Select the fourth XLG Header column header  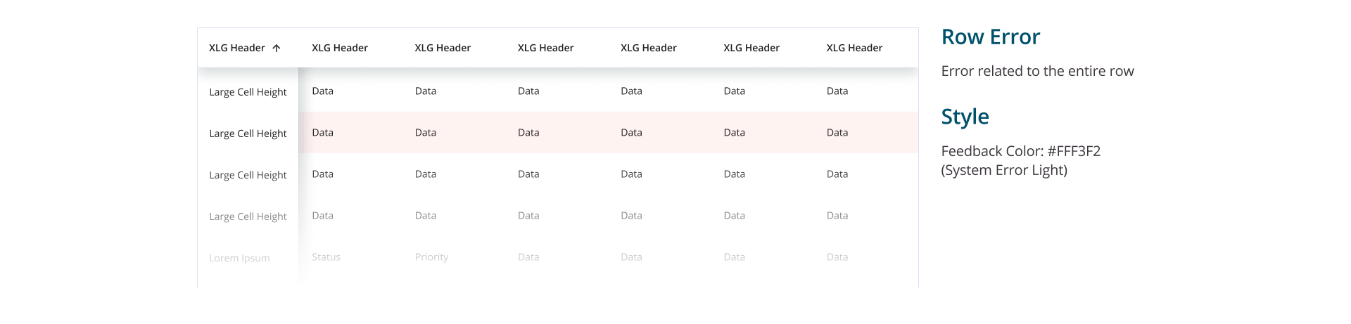pyautogui.click(x=545, y=48)
